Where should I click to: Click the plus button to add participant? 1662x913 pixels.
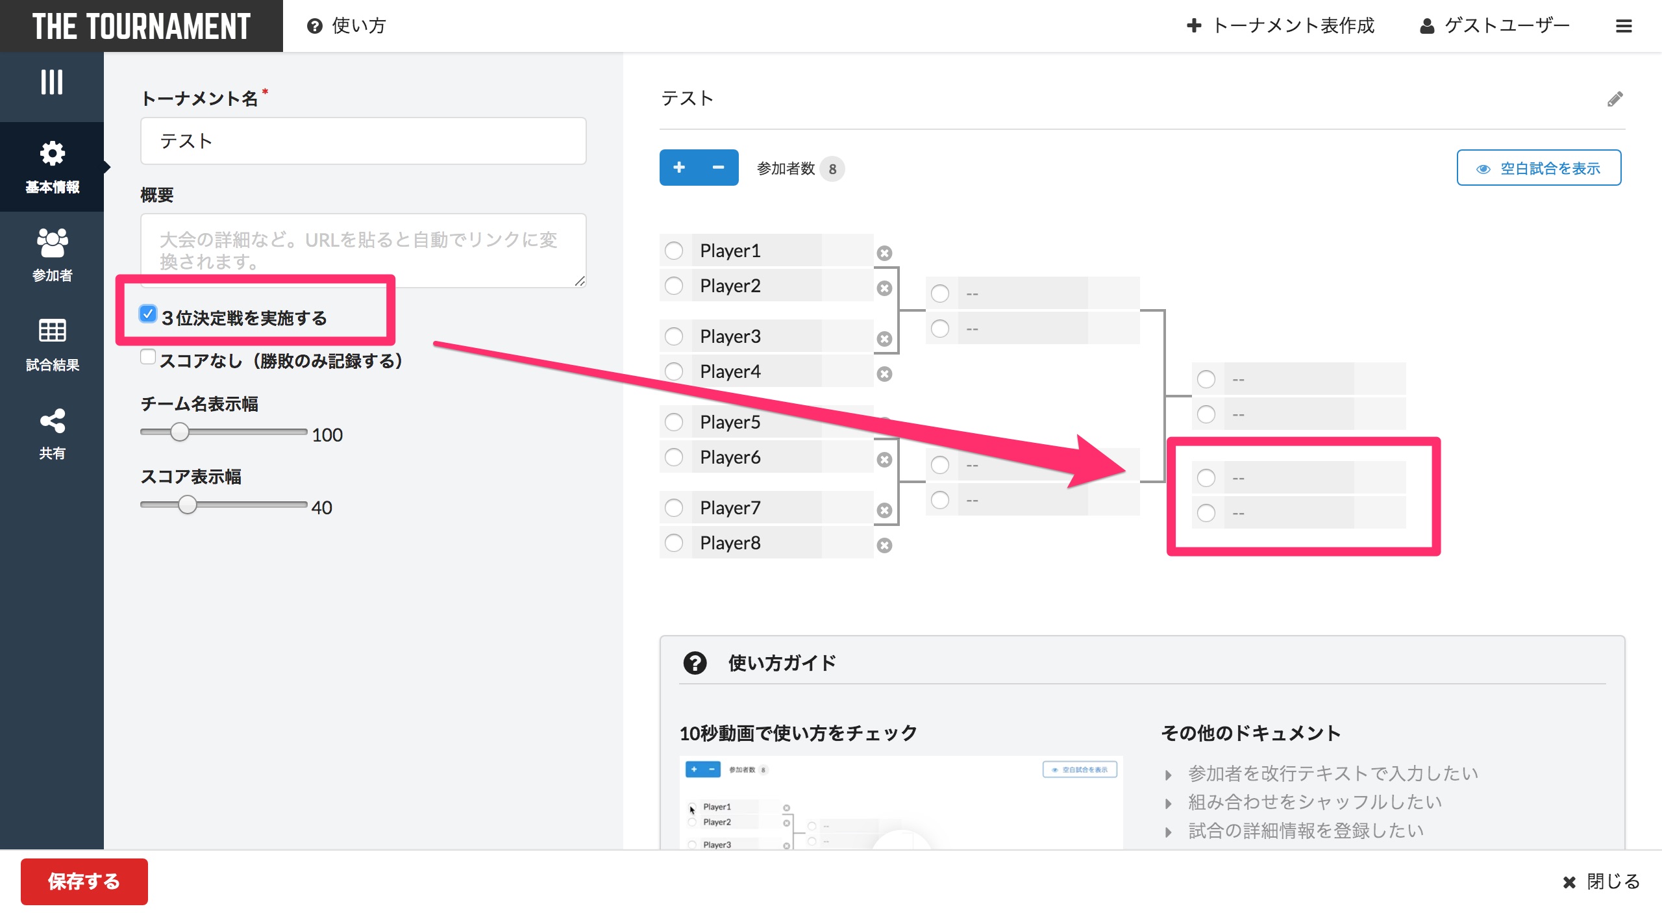click(679, 168)
